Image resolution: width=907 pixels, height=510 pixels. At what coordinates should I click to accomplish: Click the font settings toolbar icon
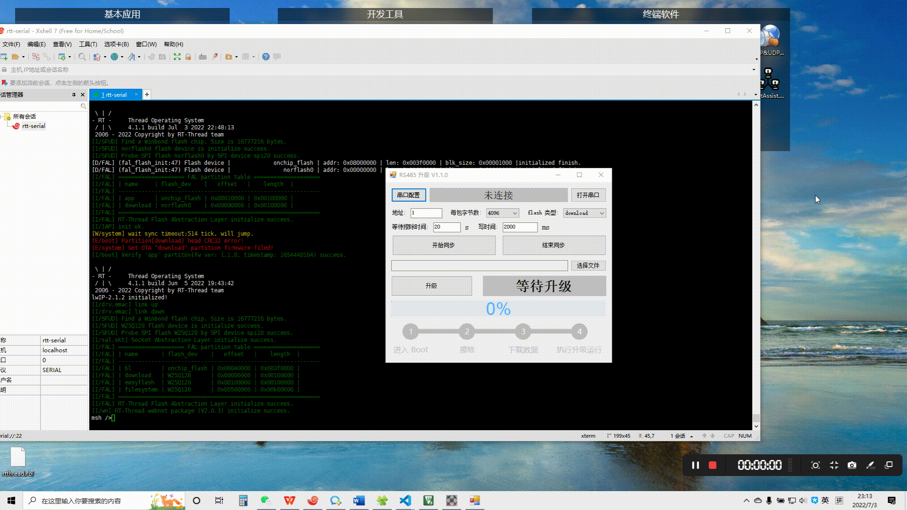click(131, 57)
